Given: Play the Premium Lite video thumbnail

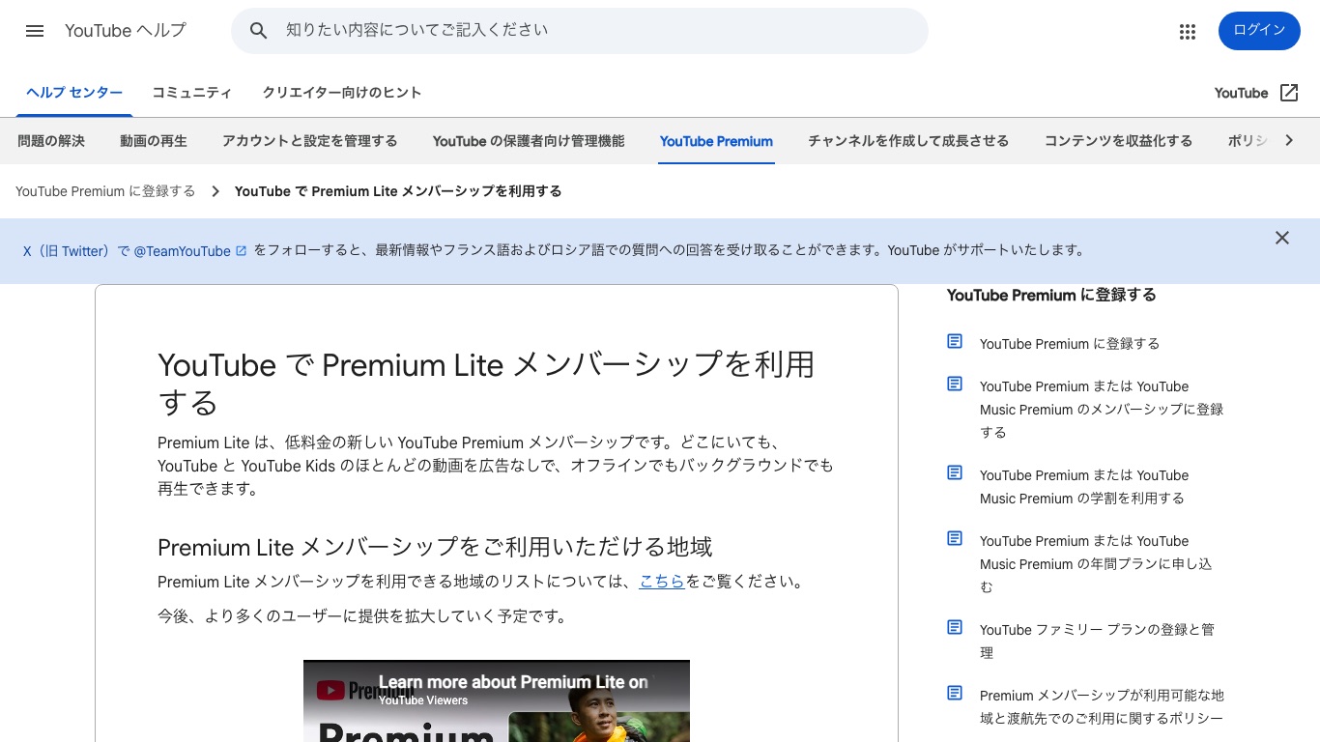Looking at the screenshot, I should [x=497, y=701].
